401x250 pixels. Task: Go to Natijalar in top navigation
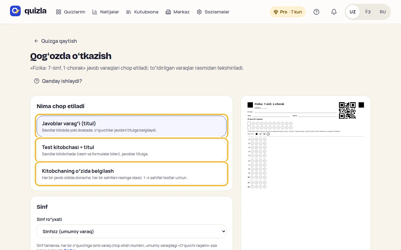pos(106,12)
